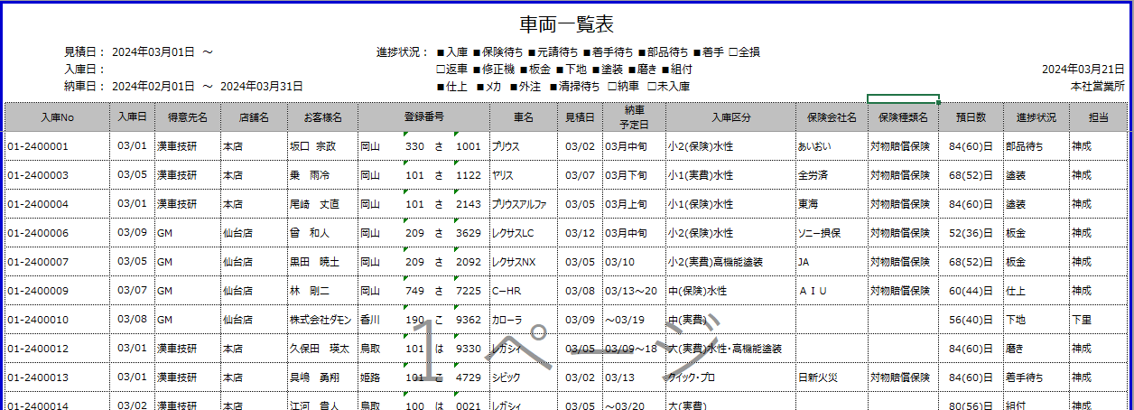
Task: Click car name レクサスNX
Action: pos(514,262)
